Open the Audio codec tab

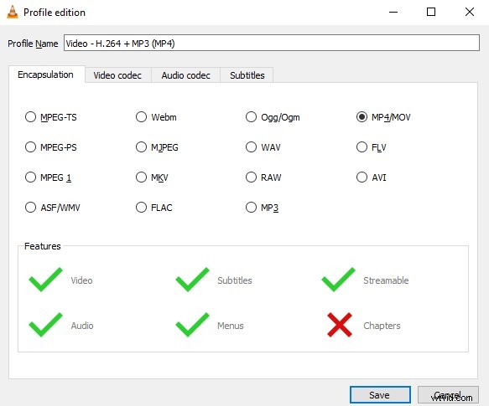click(186, 75)
